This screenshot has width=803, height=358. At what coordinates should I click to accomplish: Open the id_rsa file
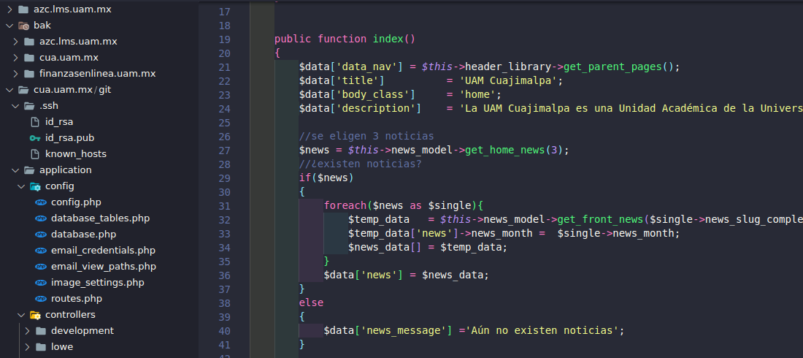(59, 122)
